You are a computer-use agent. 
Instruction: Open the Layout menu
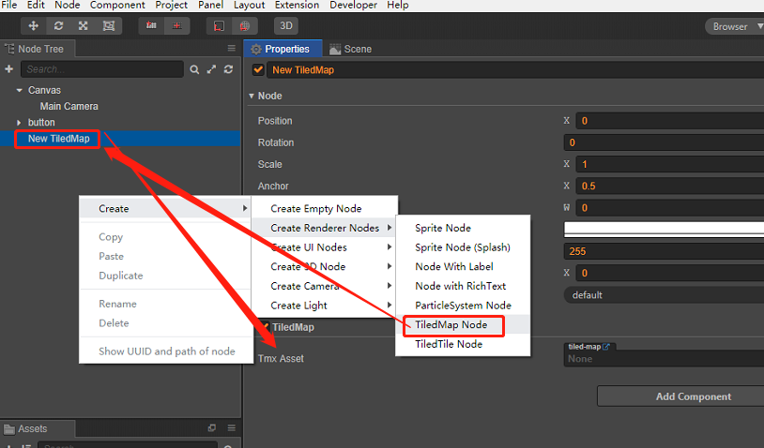pyautogui.click(x=249, y=5)
